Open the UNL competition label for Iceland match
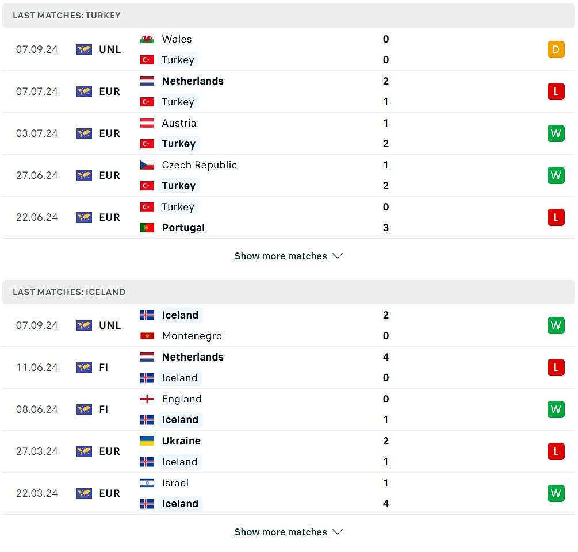This screenshot has width=578, height=552. tap(110, 325)
